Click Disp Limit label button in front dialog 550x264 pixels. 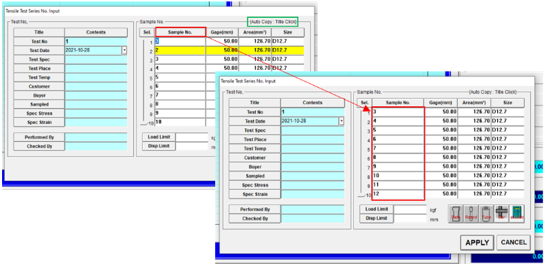(x=377, y=218)
